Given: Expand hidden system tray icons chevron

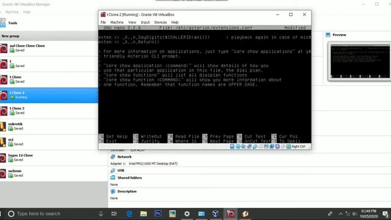Looking at the screenshot, I should (341, 214).
